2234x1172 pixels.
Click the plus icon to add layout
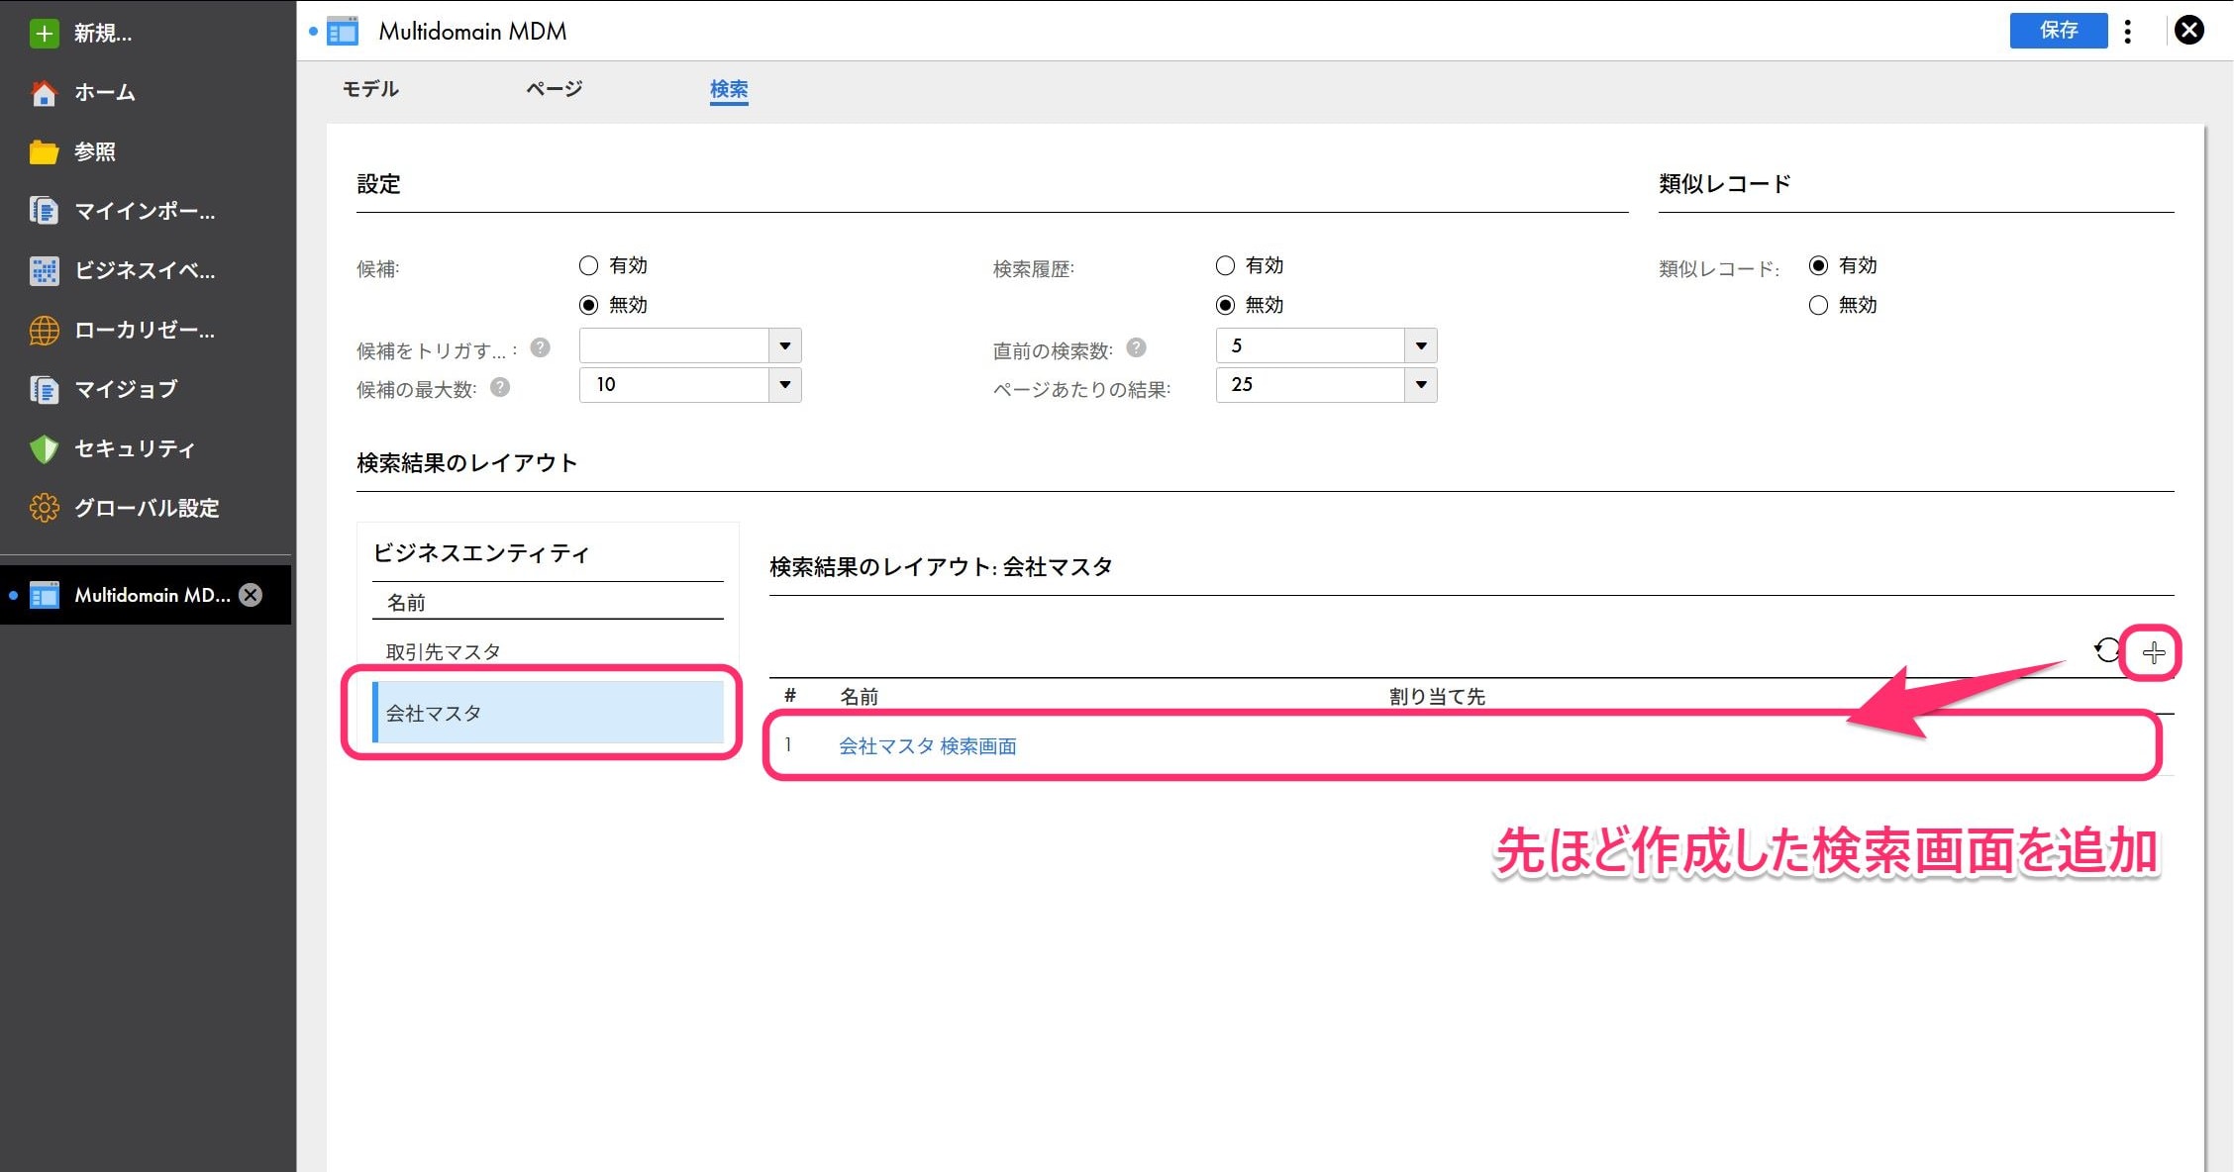[x=2153, y=652]
